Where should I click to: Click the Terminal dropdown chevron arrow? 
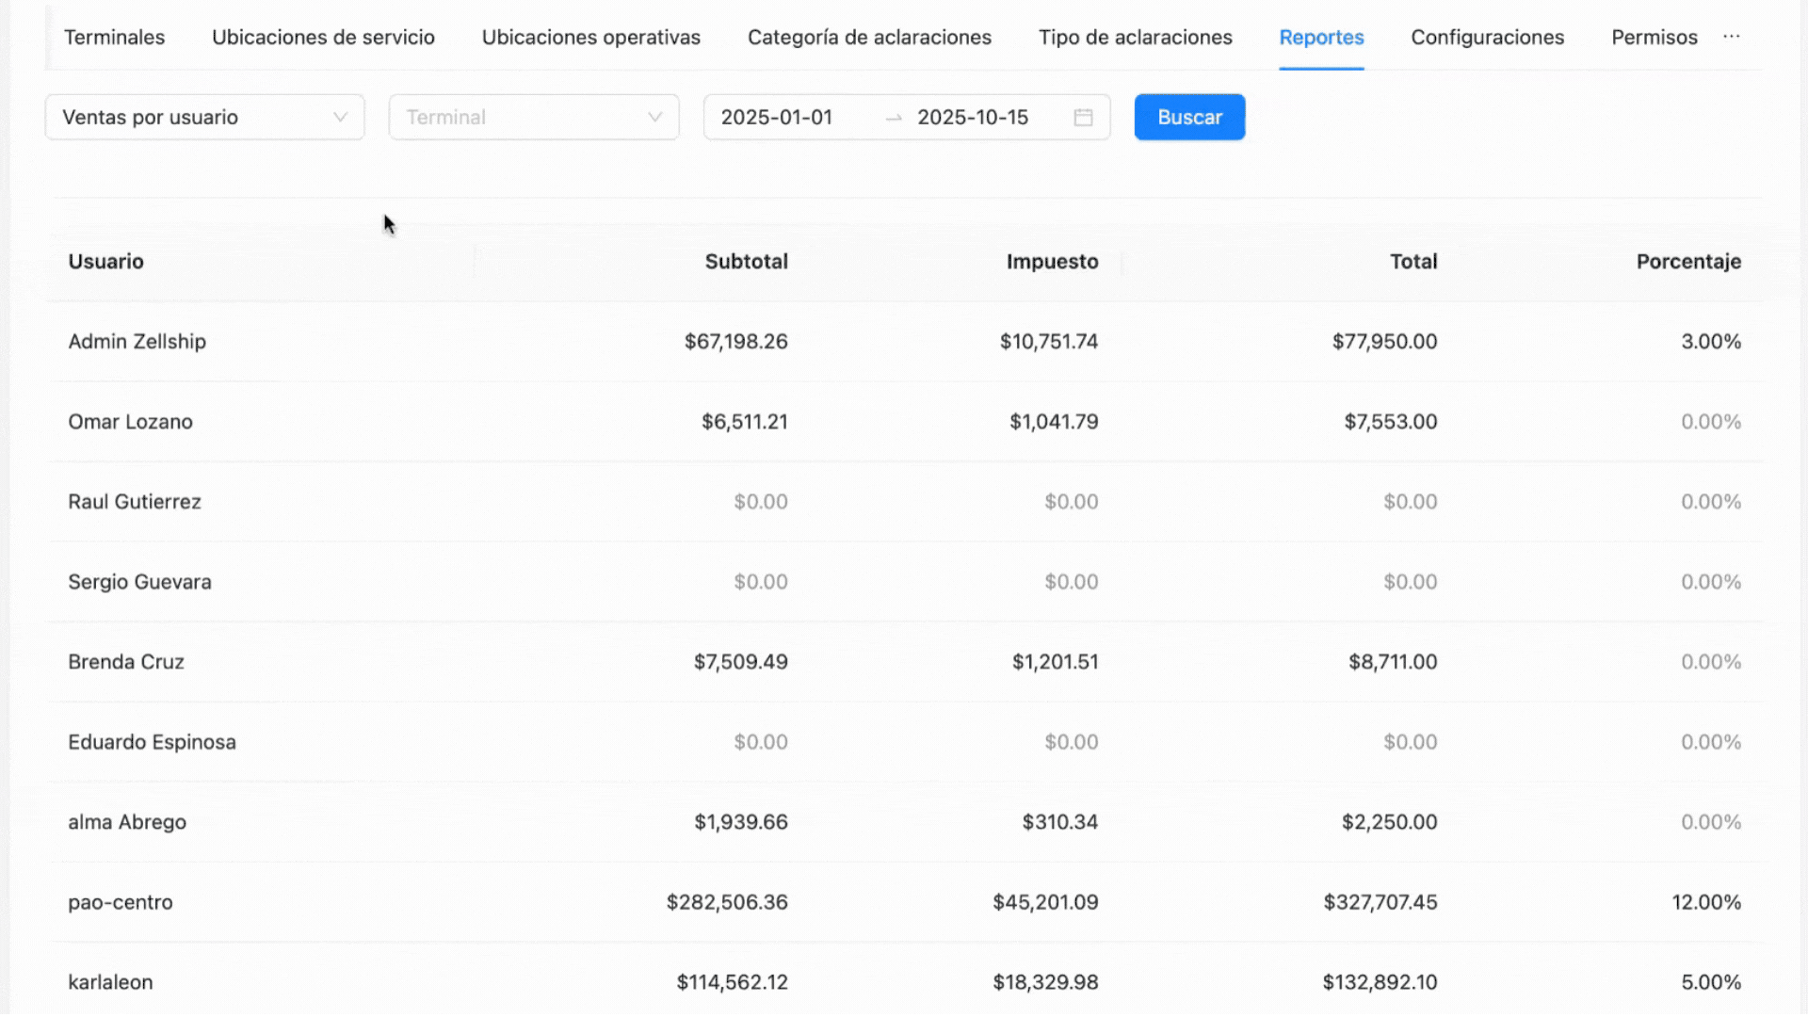click(654, 118)
